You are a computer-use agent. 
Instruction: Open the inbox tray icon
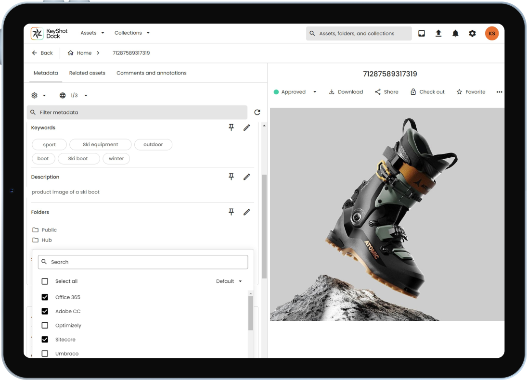click(x=421, y=33)
